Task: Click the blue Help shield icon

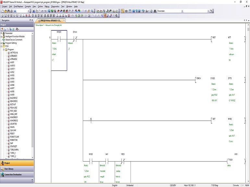Action: [x=15, y=11]
